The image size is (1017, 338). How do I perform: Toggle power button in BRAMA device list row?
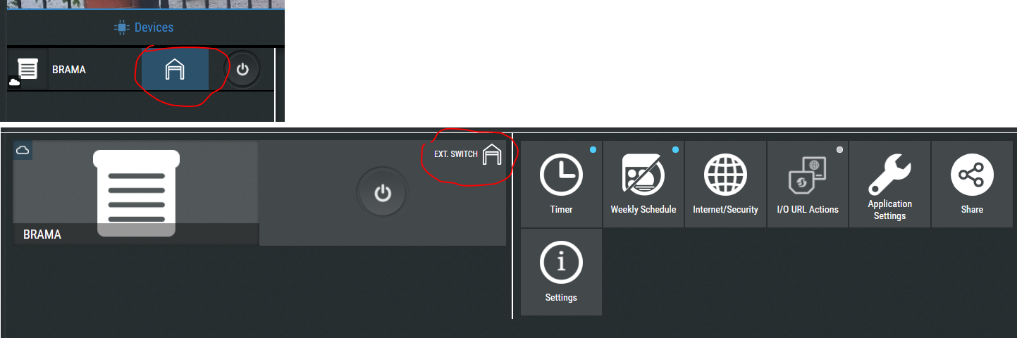coord(242,69)
